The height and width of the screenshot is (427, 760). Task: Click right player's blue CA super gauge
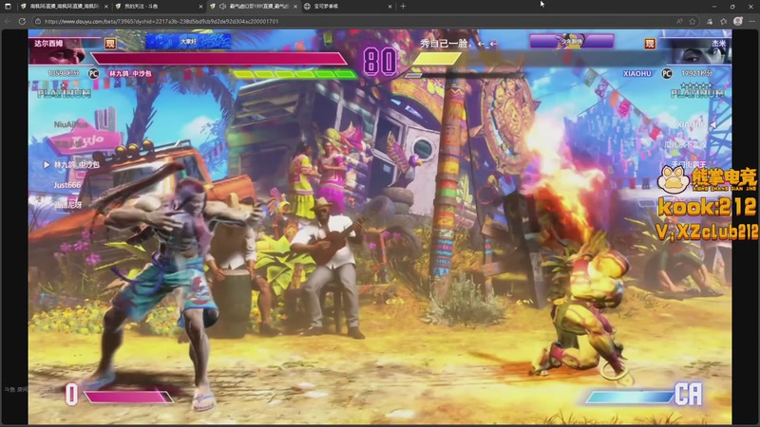630,398
